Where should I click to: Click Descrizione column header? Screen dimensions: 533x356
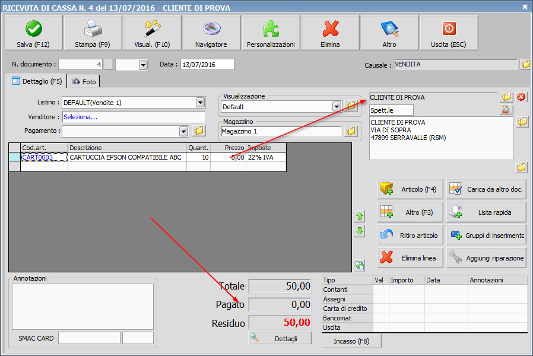click(x=127, y=148)
